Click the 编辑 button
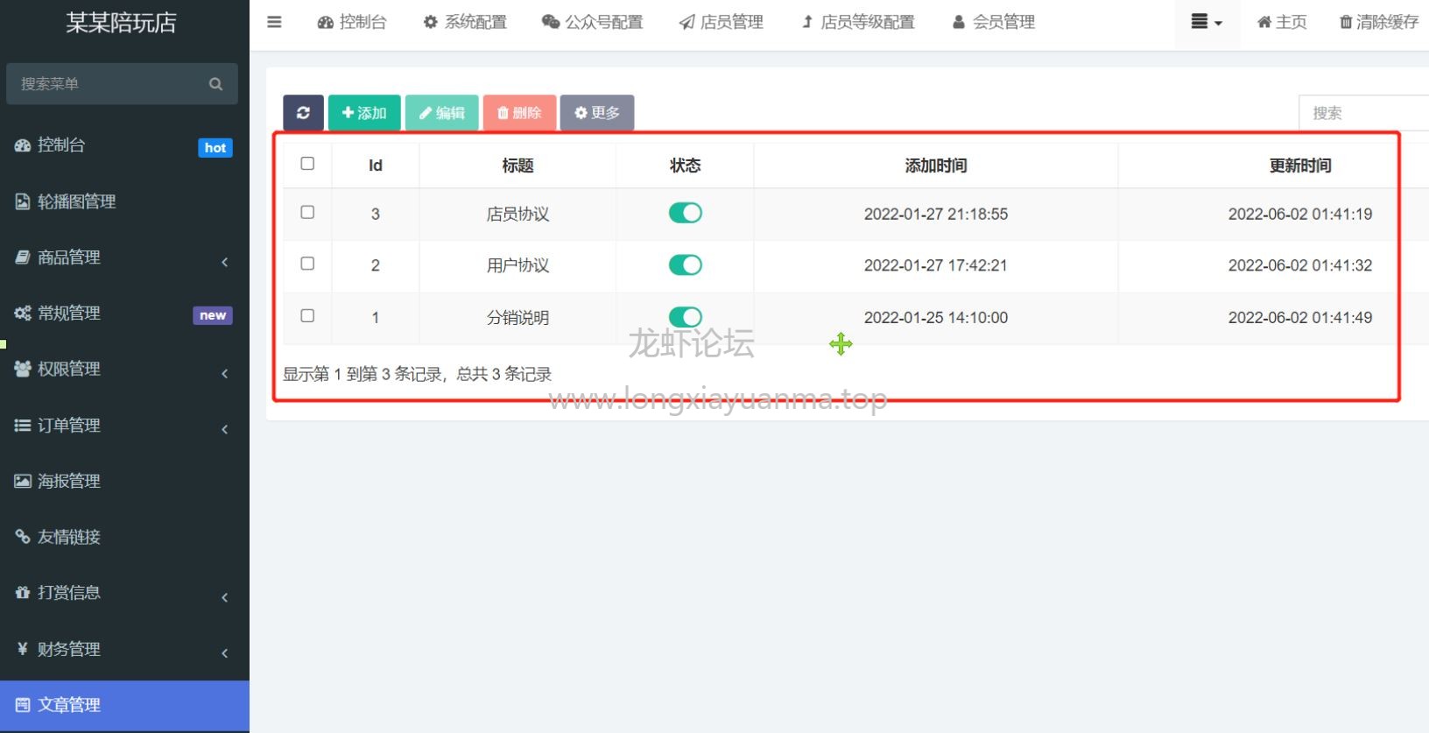Screen dimensions: 1429x733 point(442,112)
